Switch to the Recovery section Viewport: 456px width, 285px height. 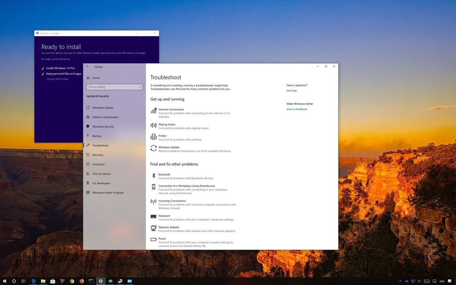(x=99, y=155)
